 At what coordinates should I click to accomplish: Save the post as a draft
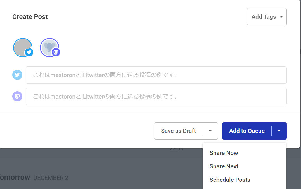pos(178,131)
